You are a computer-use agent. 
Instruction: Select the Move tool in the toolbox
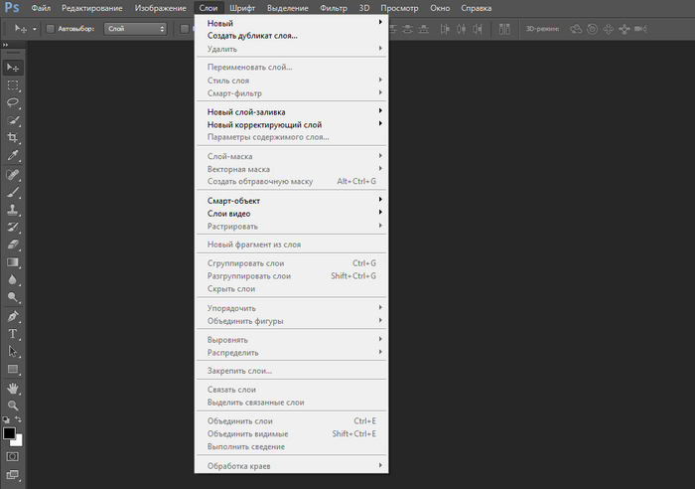(13, 67)
